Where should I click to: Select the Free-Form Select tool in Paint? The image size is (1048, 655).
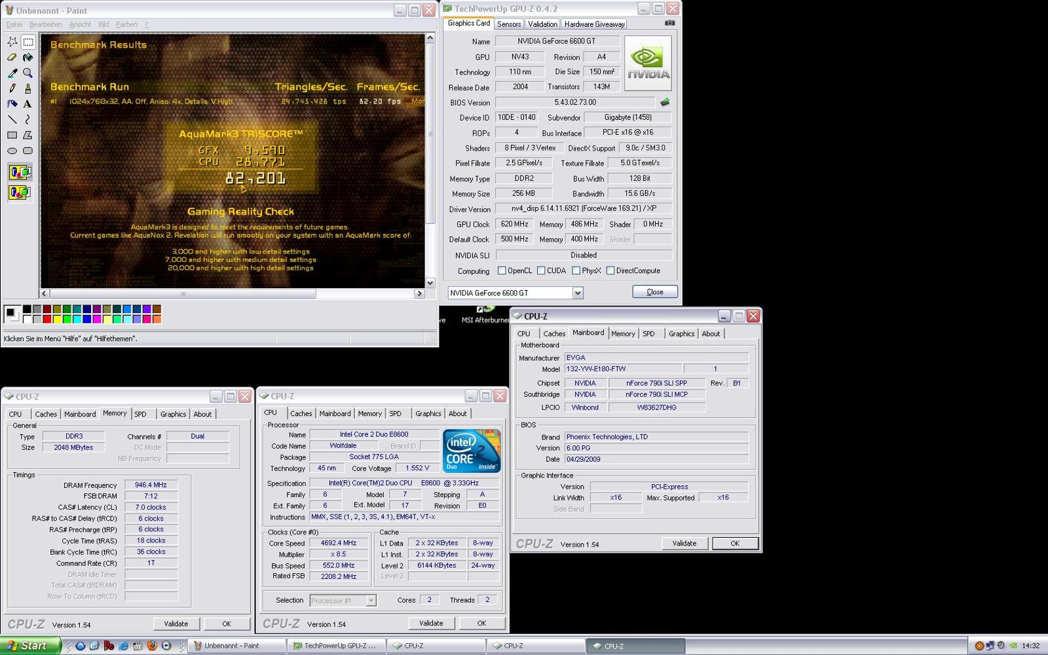point(12,41)
